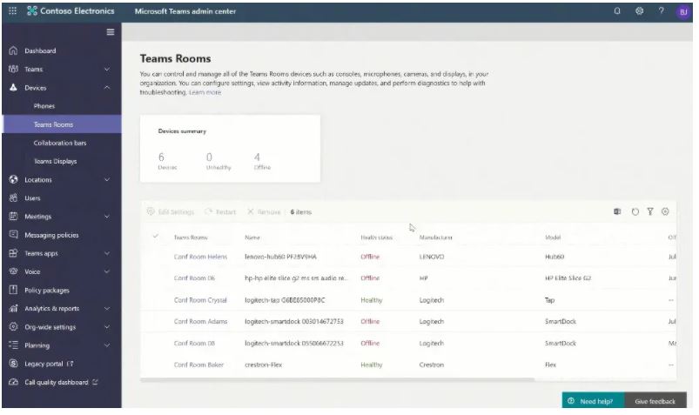Image resolution: width=699 pixels, height=415 pixels.
Task: Open table settings gear icon
Action: tap(665, 211)
